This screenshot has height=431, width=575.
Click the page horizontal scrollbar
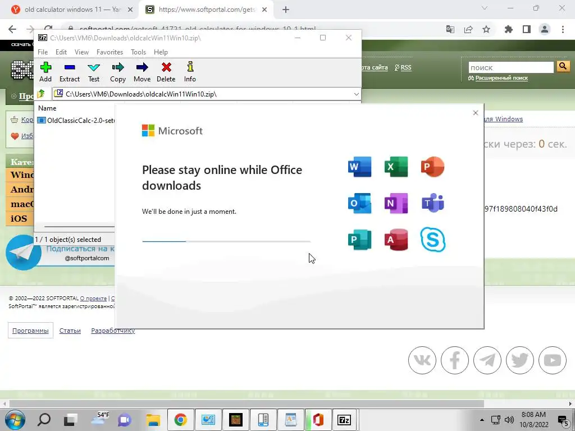pyautogui.click(x=247, y=404)
